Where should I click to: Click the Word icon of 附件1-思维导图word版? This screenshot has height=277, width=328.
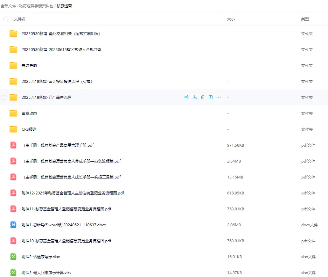13,225
